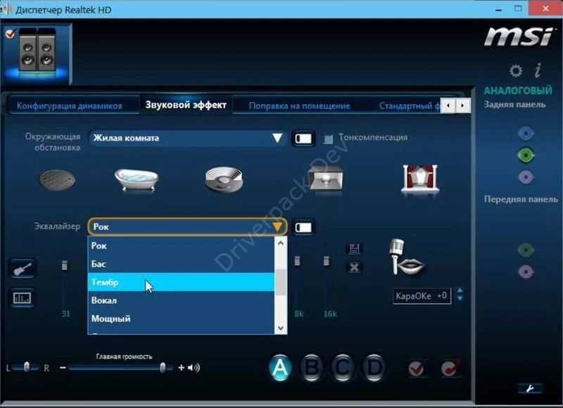This screenshot has width=563, height=408.
Task: Open settings via the gear icon
Action: (516, 70)
